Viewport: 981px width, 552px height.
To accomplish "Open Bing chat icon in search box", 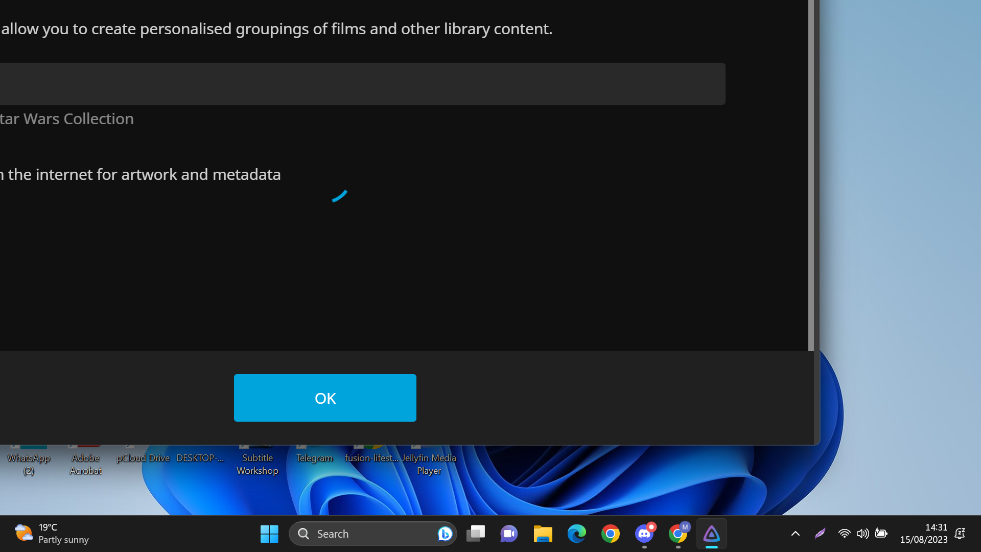I will click(x=445, y=534).
